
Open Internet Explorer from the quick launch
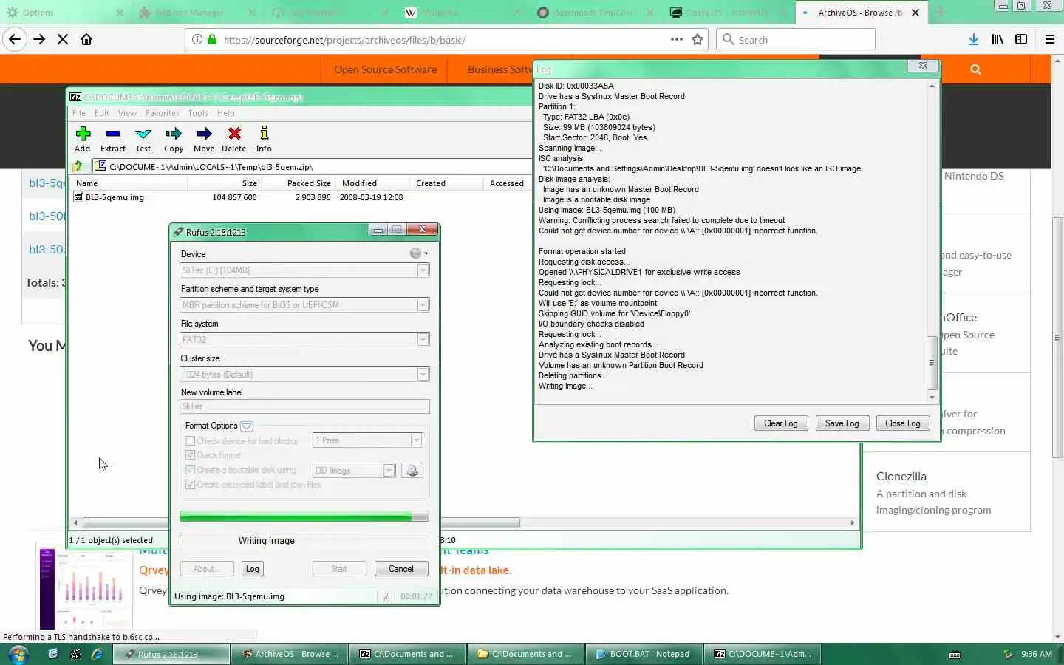pos(97,654)
